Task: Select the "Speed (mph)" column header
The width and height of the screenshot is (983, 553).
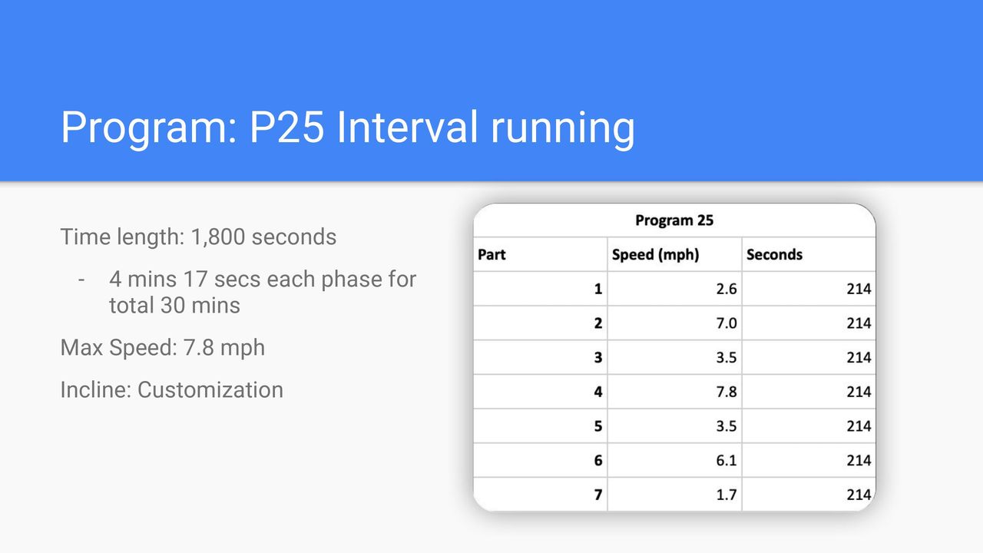Action: (x=674, y=254)
